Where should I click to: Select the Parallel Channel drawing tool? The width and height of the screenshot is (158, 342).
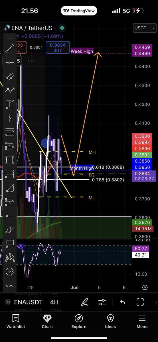point(10,76)
